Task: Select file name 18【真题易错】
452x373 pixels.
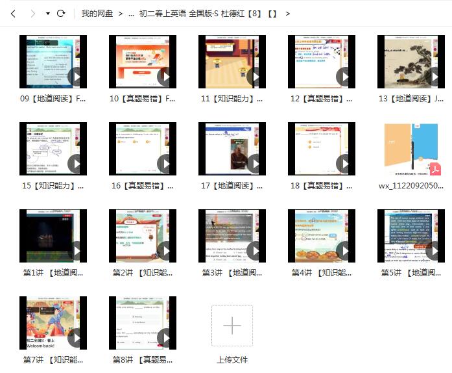Action: click(322, 186)
